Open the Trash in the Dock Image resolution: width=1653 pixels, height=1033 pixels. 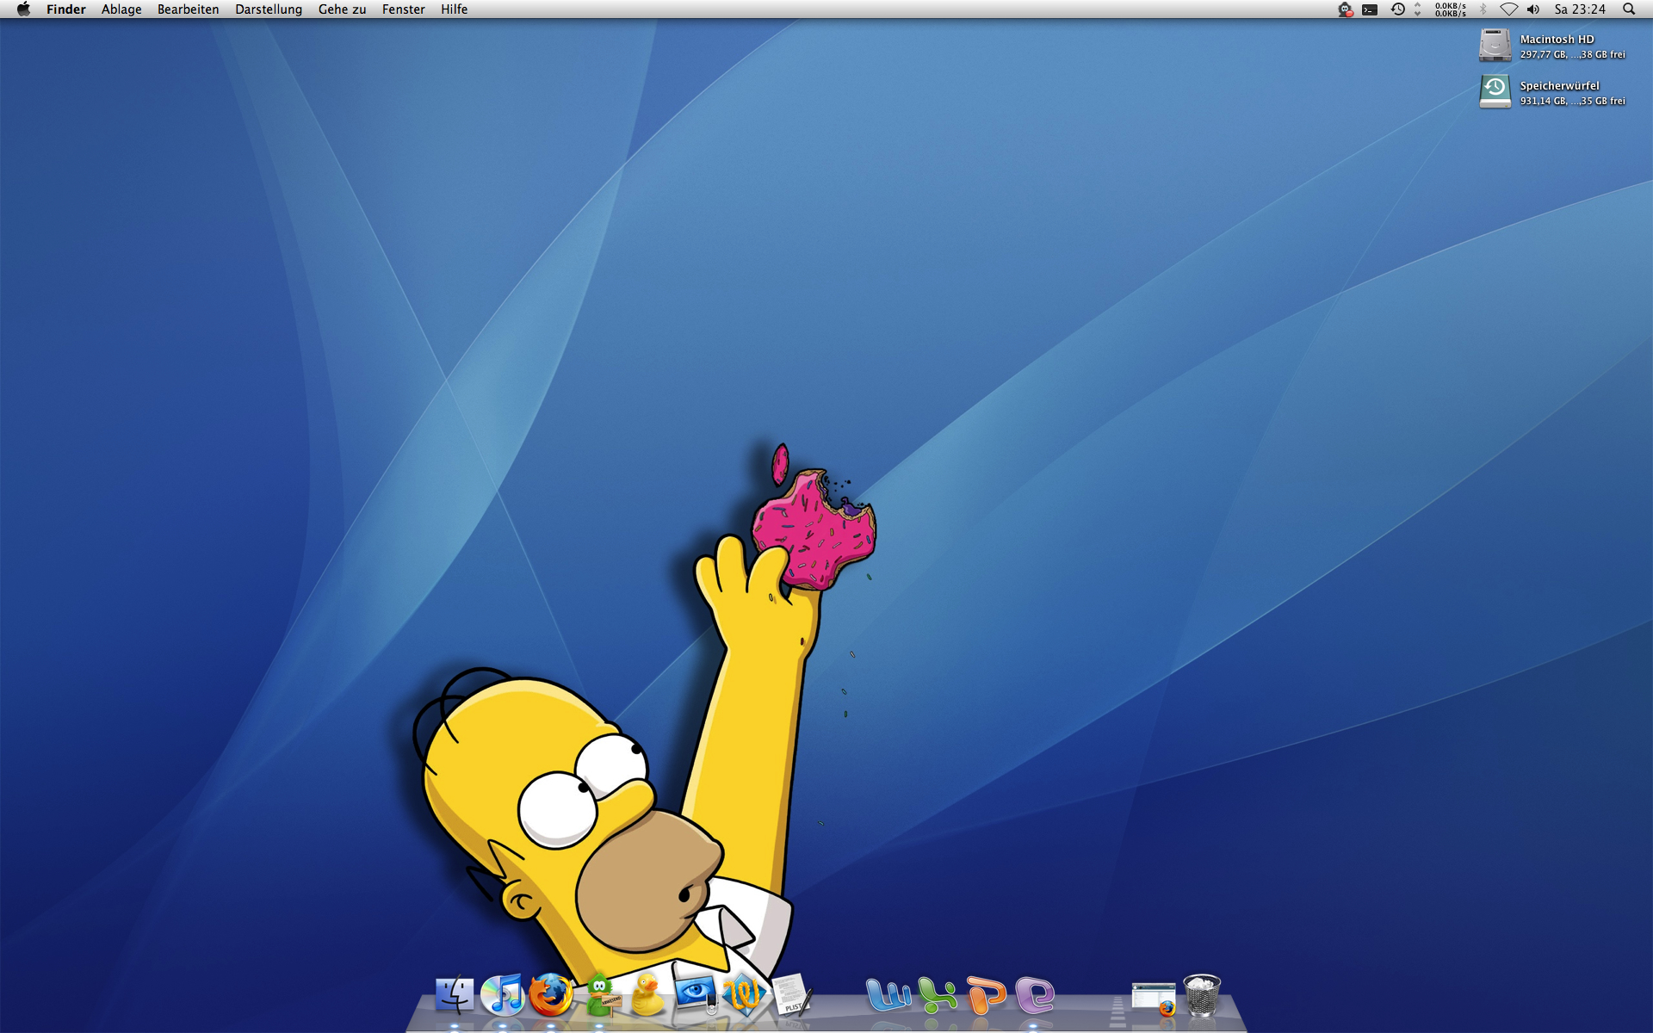click(1202, 995)
